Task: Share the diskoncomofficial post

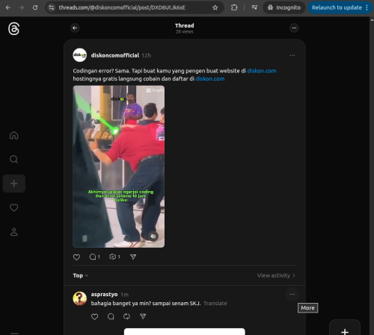Action: (133, 257)
